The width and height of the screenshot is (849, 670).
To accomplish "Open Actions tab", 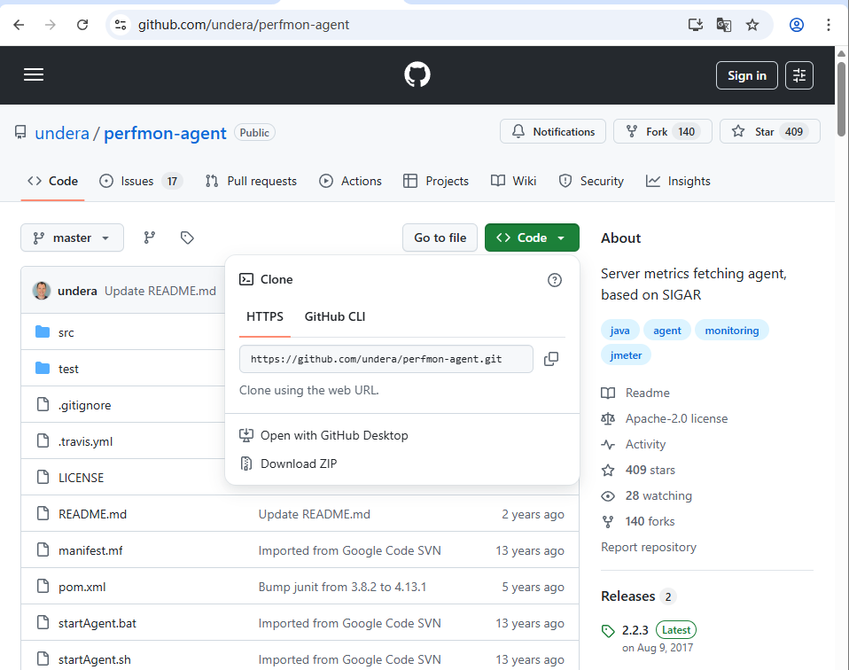I will tap(350, 181).
